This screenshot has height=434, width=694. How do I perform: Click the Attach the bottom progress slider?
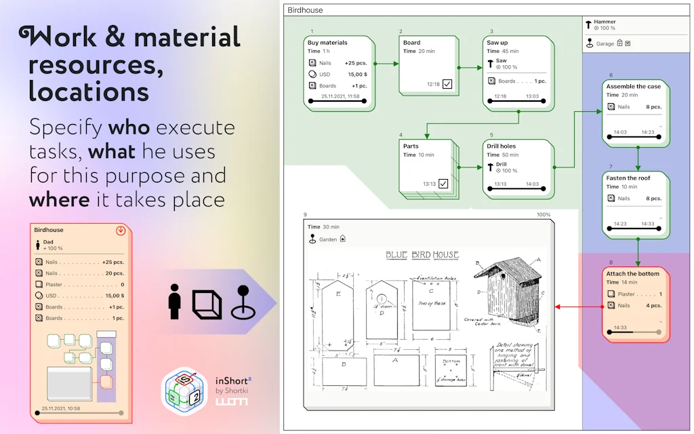point(634,333)
